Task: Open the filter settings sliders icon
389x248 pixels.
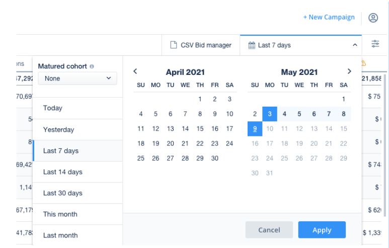Action: click(375, 44)
